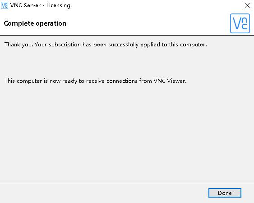Click the small VNC icon in title bar

tap(5, 5)
